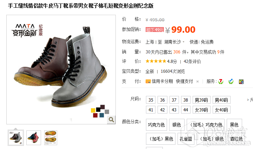Select size 女39码 option

coord(201,110)
